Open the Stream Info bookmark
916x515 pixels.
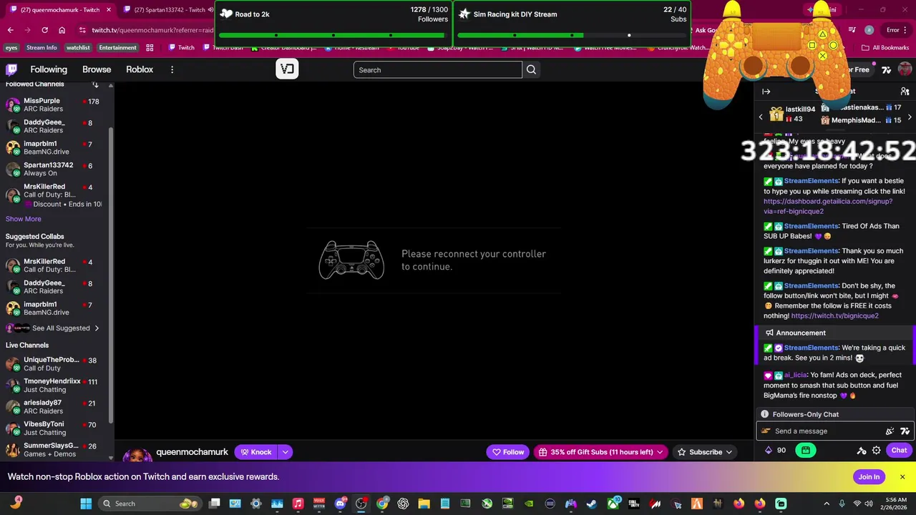click(42, 48)
